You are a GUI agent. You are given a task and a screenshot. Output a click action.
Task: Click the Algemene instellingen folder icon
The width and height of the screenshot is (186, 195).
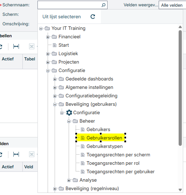coord(61,87)
